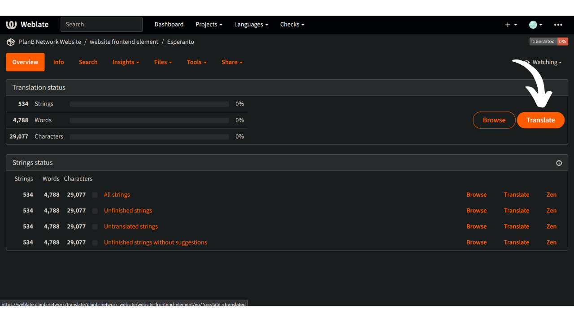Open Zen mode for Untranslated strings

(x=551, y=227)
